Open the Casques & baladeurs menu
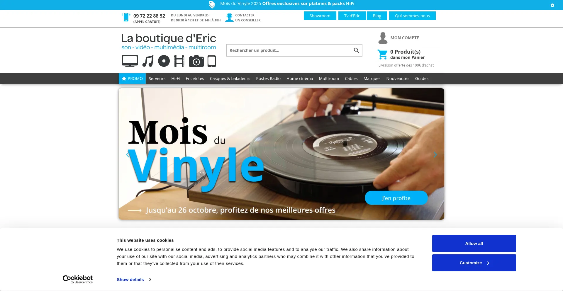Image resolution: width=563 pixels, height=291 pixels. pos(230,79)
